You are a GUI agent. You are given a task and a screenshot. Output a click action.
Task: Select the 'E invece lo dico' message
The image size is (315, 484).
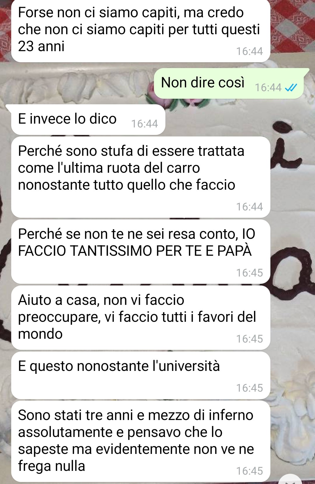[88, 120]
